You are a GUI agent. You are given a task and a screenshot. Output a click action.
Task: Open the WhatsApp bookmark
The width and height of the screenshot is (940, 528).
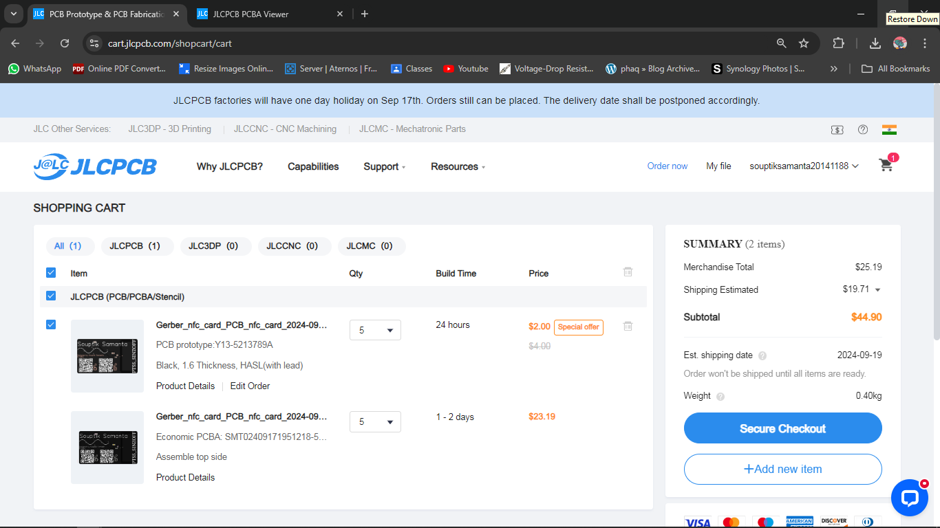[34, 69]
